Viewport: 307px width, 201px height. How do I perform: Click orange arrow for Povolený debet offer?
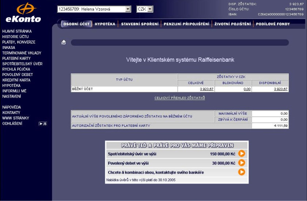point(242,163)
